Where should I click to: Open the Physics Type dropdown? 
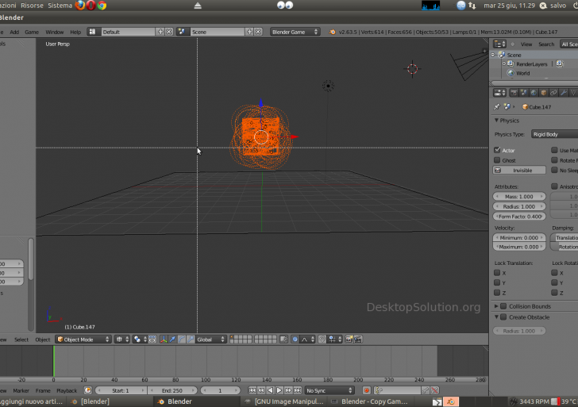553,134
